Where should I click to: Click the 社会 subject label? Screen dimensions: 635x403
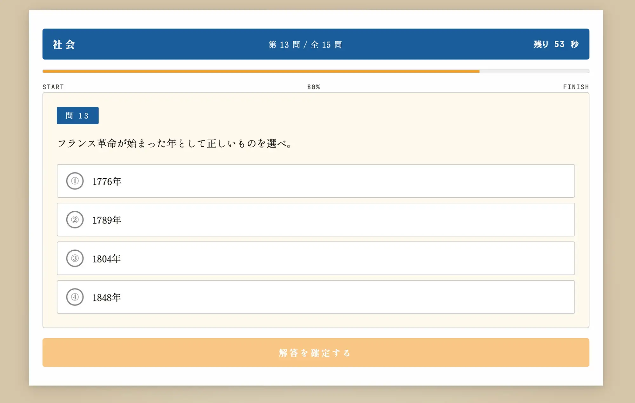pos(63,44)
